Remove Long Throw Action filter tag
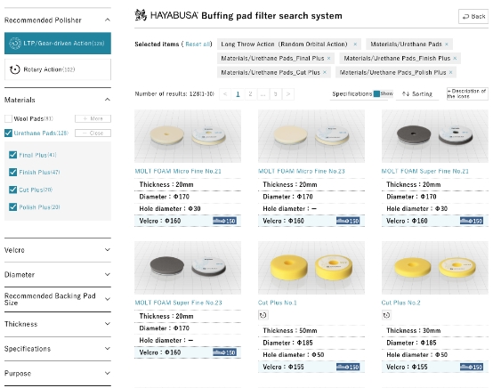The image size is (493, 388). tap(355, 44)
